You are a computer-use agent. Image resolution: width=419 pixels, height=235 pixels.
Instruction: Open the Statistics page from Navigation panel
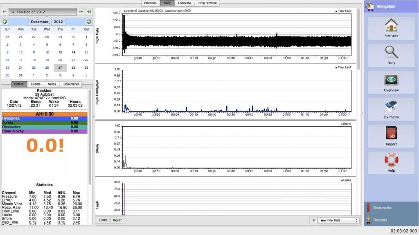(x=391, y=28)
